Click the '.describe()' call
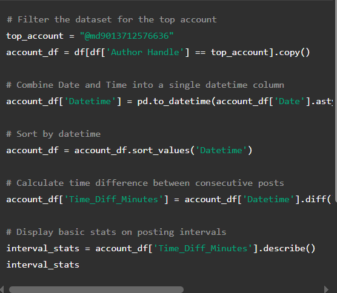Viewport: 337px width, 293px height. tap(287, 248)
